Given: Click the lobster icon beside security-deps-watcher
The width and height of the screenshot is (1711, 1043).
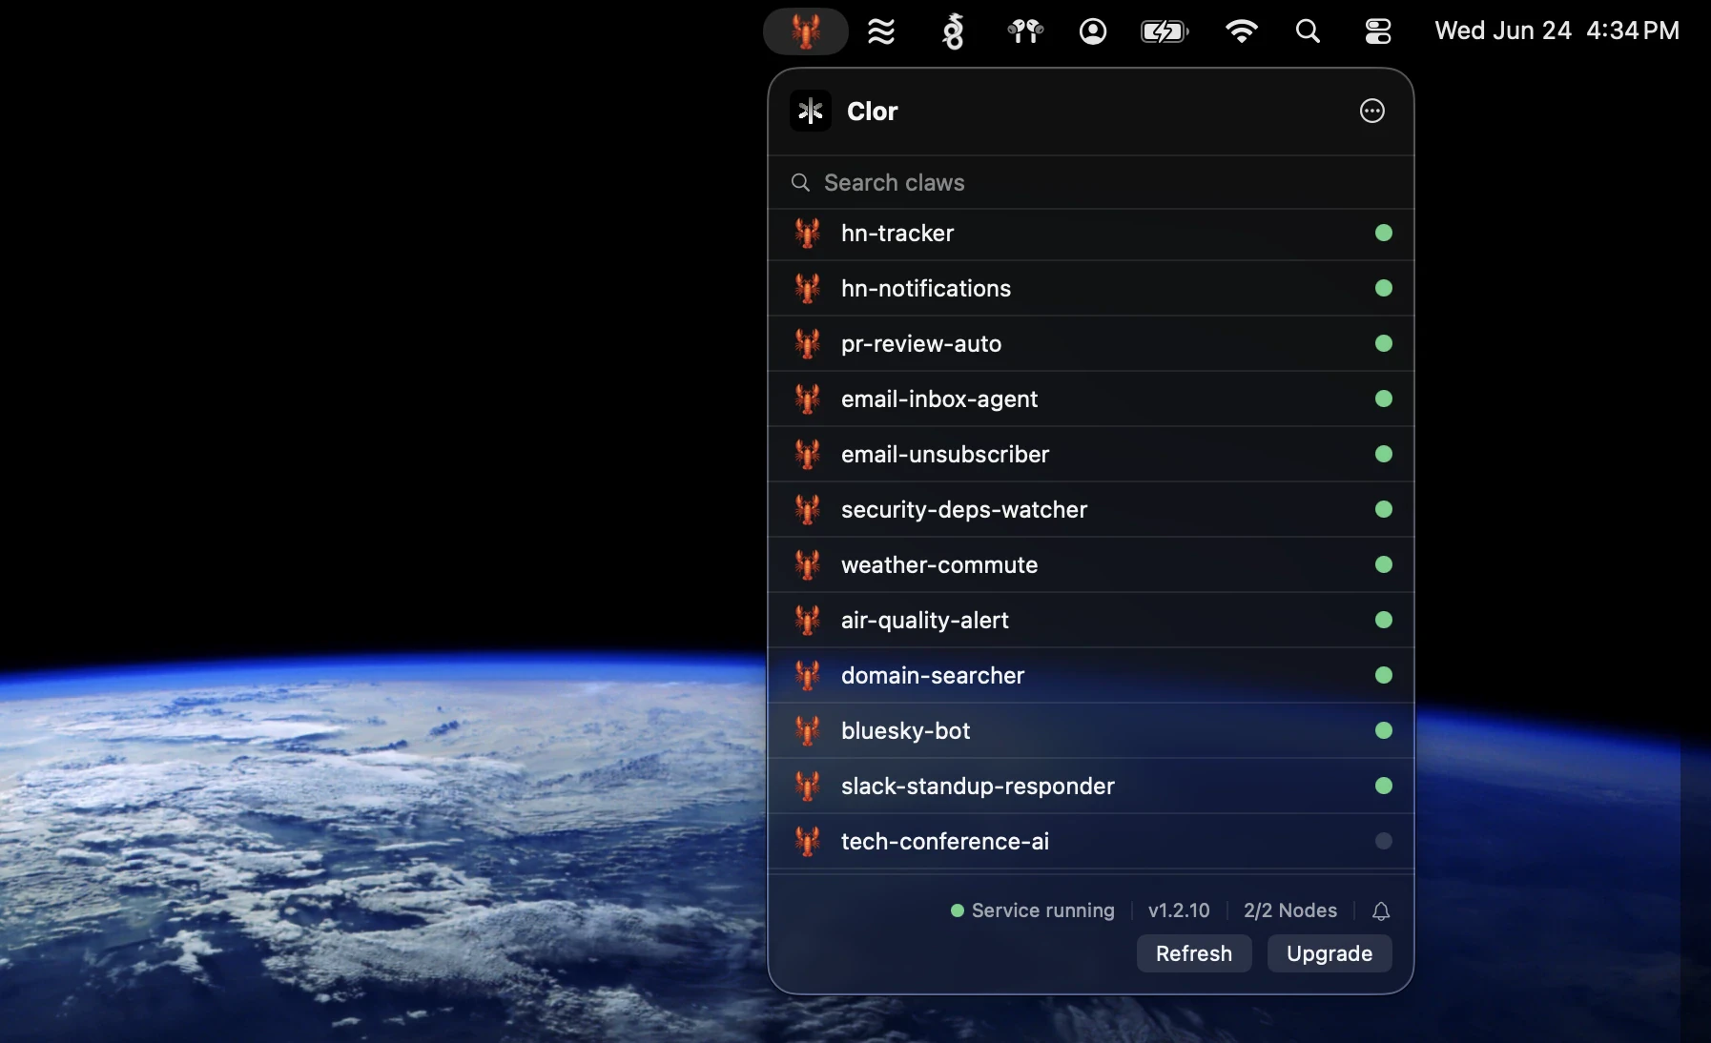Looking at the screenshot, I should coord(808,509).
